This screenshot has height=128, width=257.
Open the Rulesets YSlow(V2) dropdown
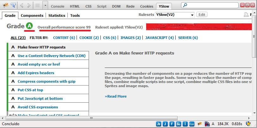[175, 15]
